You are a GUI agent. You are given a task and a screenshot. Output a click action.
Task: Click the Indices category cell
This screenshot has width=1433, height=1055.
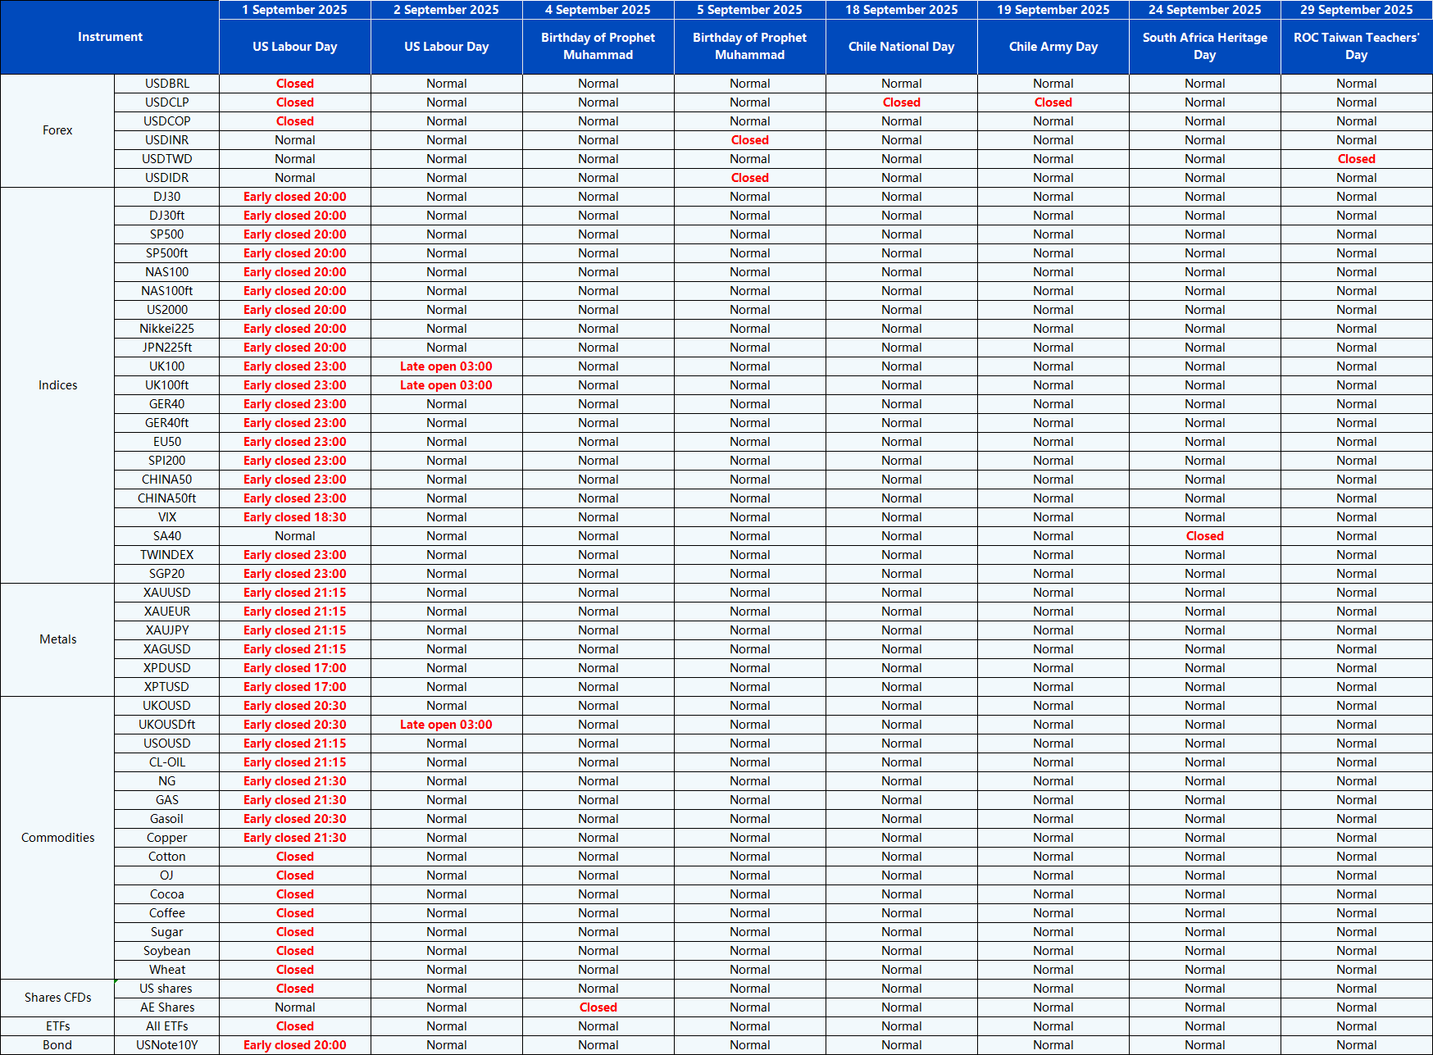(x=57, y=385)
